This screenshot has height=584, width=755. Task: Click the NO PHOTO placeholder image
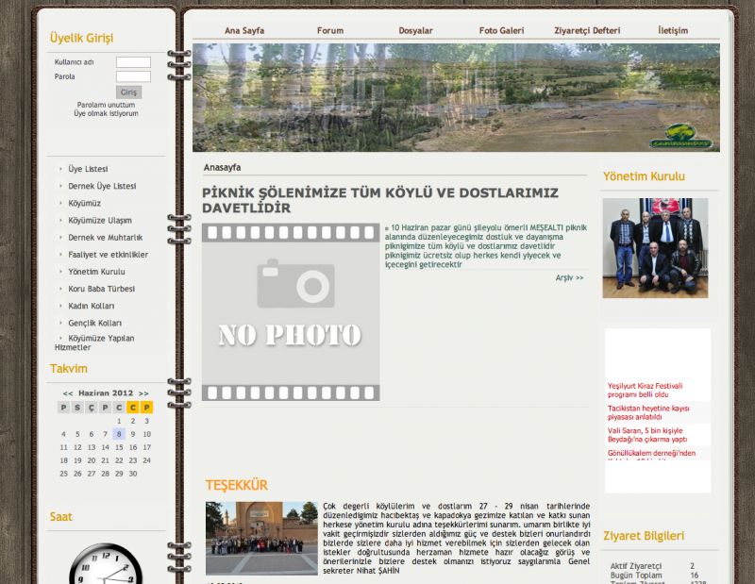[291, 312]
